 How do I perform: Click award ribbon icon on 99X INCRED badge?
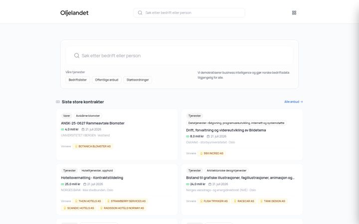201,153
